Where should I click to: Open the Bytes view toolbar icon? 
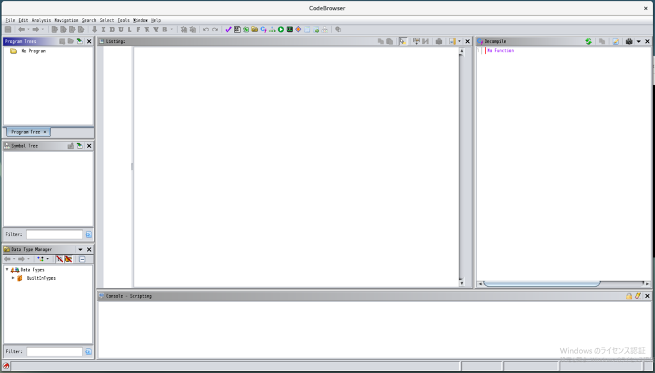pyautogui.click(x=237, y=29)
